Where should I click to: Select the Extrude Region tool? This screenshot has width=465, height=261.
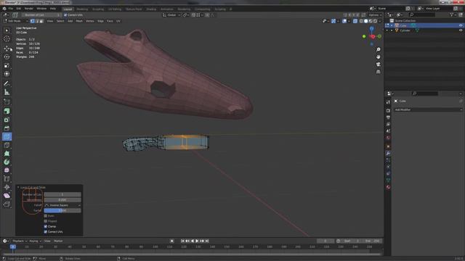tap(7, 111)
